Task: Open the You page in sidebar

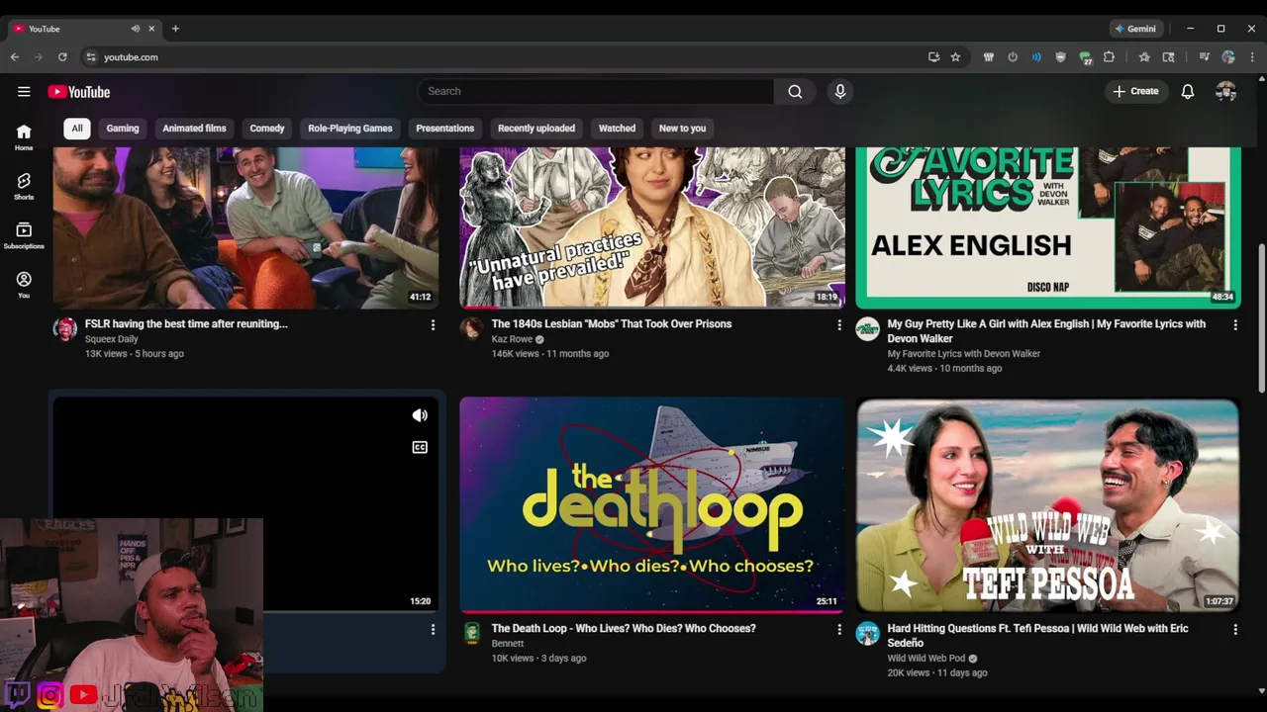Action: [24, 285]
